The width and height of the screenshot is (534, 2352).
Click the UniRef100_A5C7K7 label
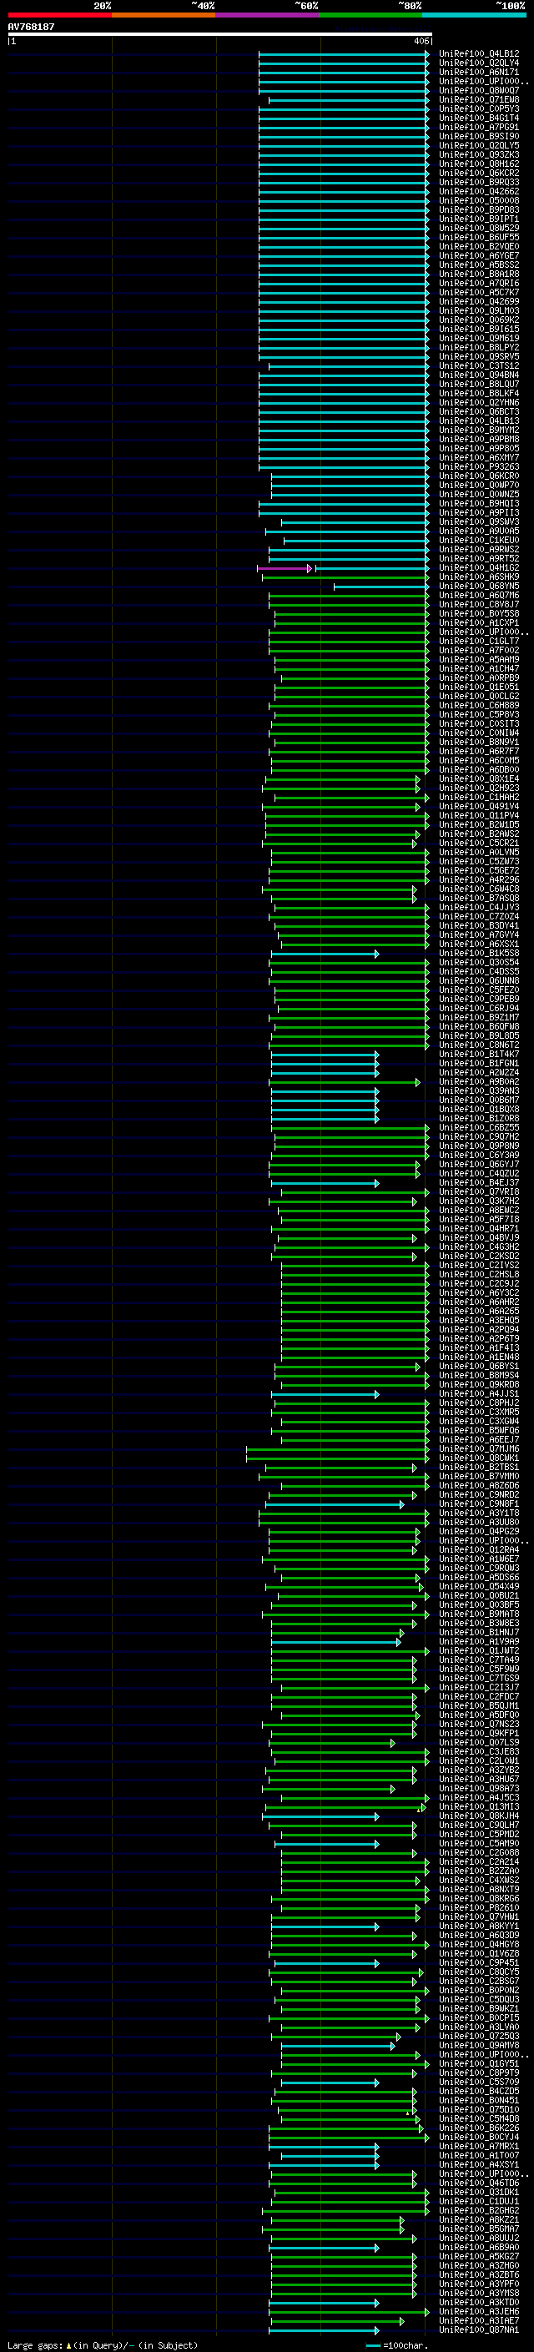pos(478,292)
